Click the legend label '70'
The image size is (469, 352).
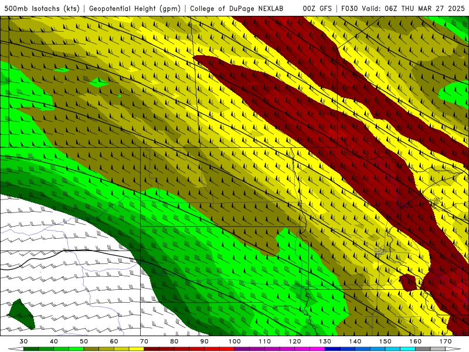[x=144, y=341]
